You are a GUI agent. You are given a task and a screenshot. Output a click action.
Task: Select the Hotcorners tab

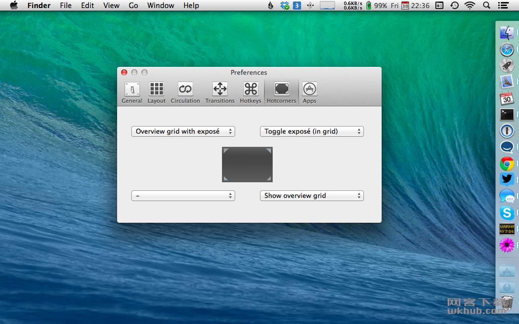[x=281, y=93]
